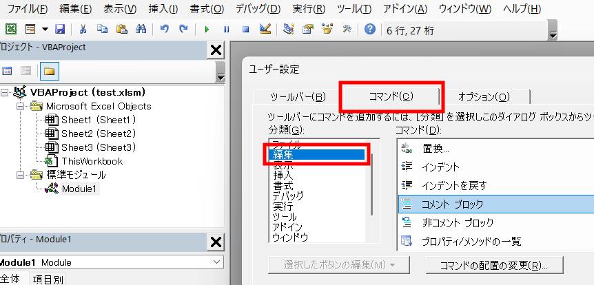Click the Insert UserForm toolbar icon
The width and height of the screenshot is (594, 285).
30,29
